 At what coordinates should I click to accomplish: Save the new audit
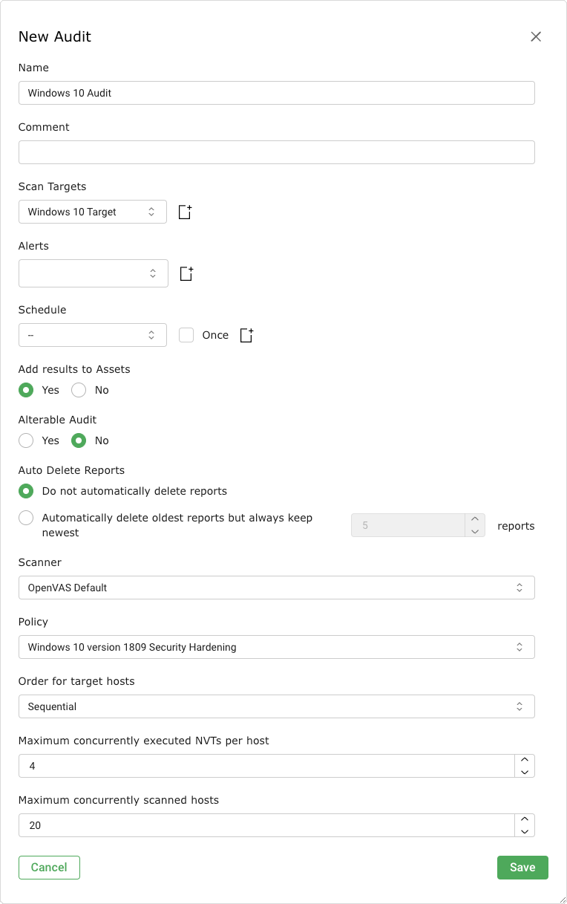pyautogui.click(x=522, y=868)
